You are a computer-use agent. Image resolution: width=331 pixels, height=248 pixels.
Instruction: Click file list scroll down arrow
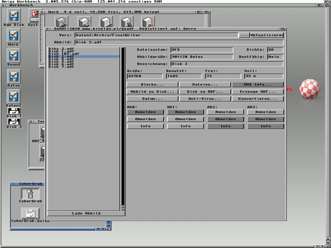click(123, 209)
